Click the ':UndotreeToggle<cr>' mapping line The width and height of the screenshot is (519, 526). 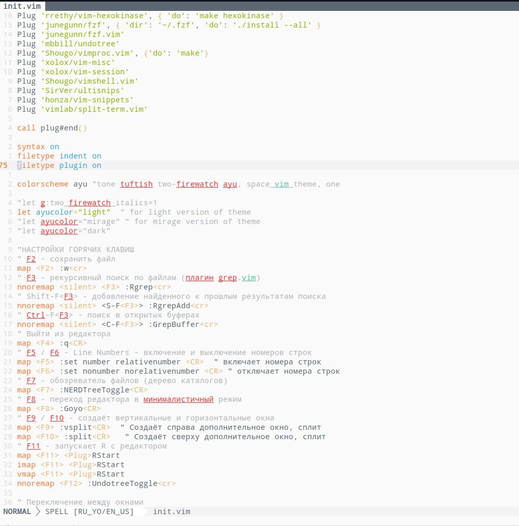(96, 484)
